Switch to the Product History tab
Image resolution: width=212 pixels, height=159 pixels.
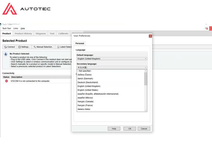(23, 34)
